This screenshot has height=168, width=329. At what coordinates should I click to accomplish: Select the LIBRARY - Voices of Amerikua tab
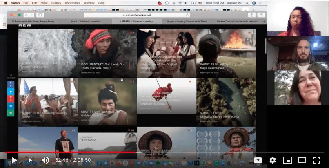pyautogui.click(x=137, y=21)
